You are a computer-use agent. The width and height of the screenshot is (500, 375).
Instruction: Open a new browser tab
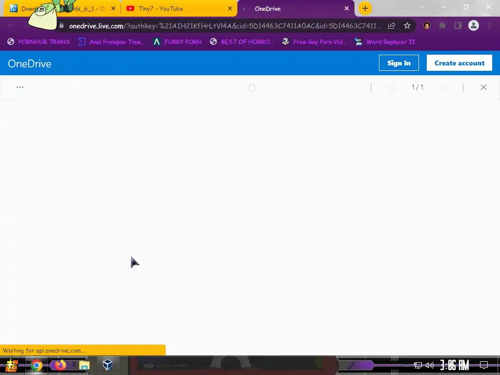[x=365, y=8]
